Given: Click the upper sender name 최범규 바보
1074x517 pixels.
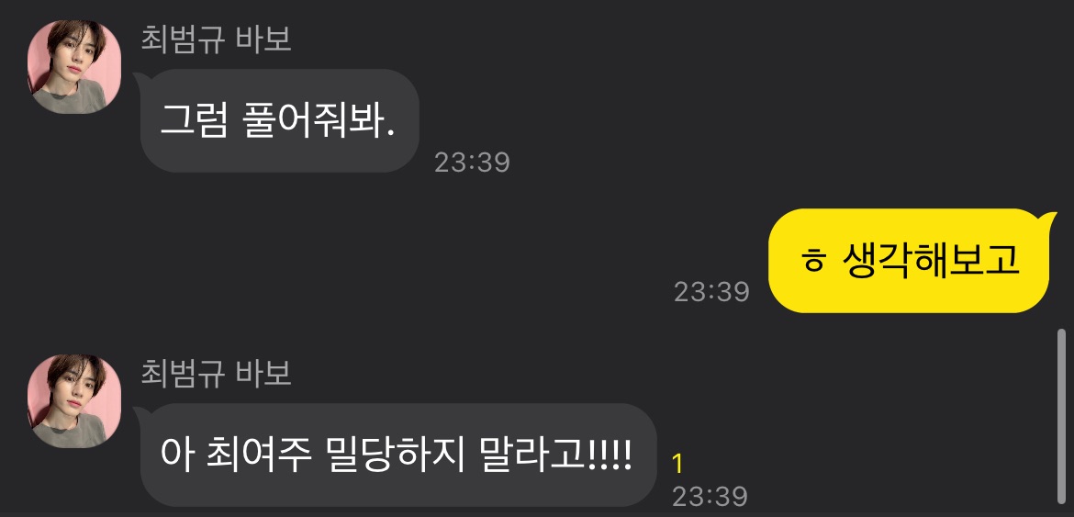Looking at the screenshot, I should (x=217, y=39).
